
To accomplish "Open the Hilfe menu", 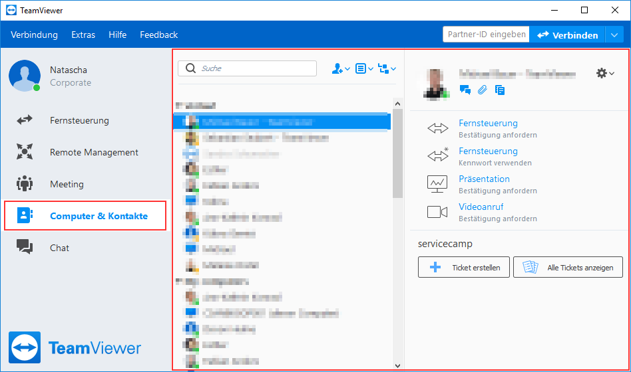I will click(118, 35).
